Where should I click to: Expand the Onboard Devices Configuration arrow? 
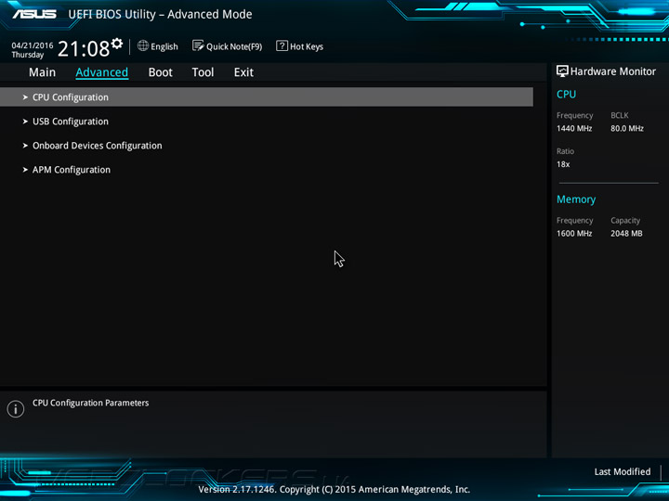(25, 146)
